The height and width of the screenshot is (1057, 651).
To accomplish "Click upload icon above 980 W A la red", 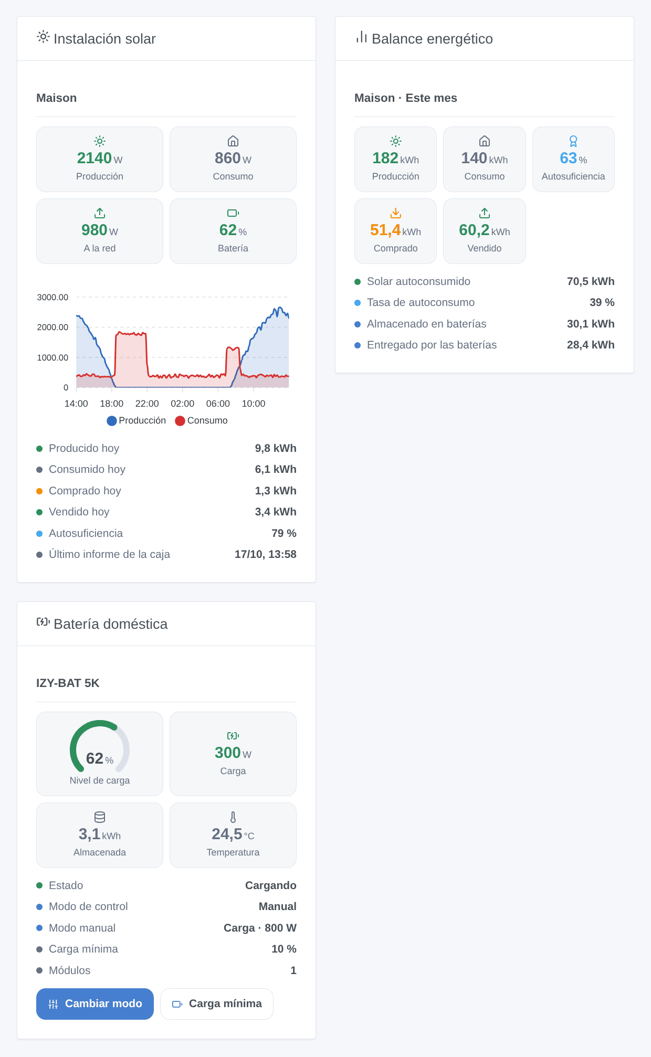I will (100, 213).
